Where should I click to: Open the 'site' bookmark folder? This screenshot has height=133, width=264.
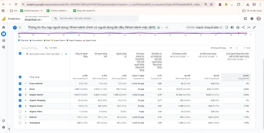[14, 11]
